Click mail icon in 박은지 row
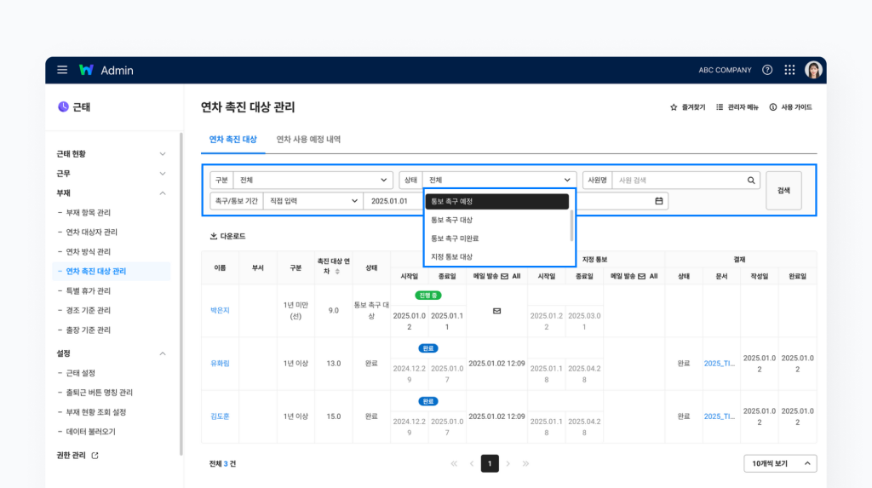Image resolution: width=872 pixels, height=488 pixels. pyautogui.click(x=497, y=311)
